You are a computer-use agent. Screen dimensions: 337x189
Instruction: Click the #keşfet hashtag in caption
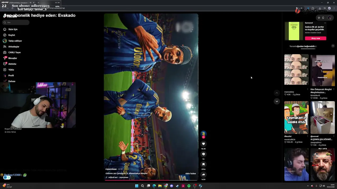144,174
